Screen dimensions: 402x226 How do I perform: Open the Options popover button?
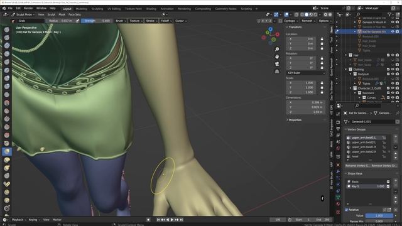point(325,21)
